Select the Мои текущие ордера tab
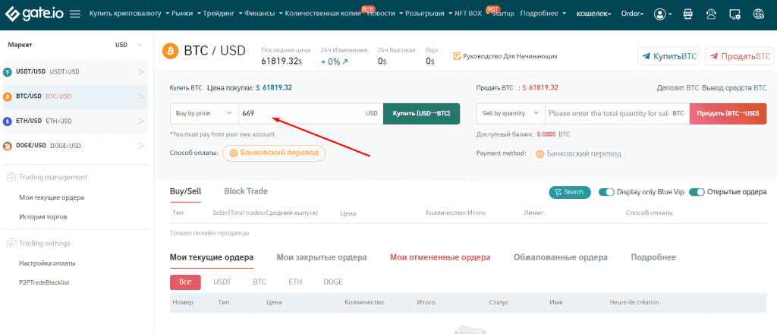Image resolution: width=777 pixels, height=334 pixels. [x=212, y=257]
